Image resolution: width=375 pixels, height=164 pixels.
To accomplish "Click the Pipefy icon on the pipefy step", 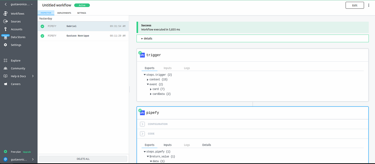I will [x=142, y=113].
